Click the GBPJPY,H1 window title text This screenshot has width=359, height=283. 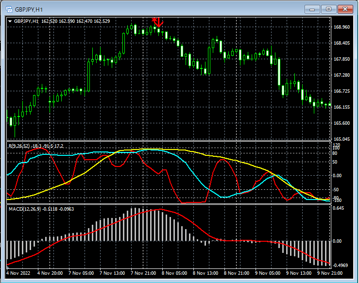coord(28,9)
